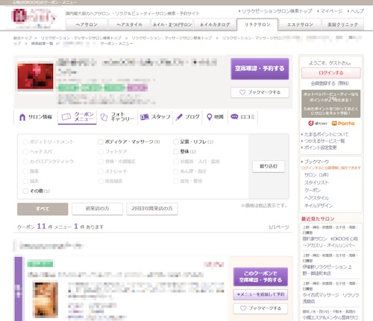Open recently viewed 隠れ家サロン KOKOCHI link
The image size is (373, 321).
click(330, 242)
